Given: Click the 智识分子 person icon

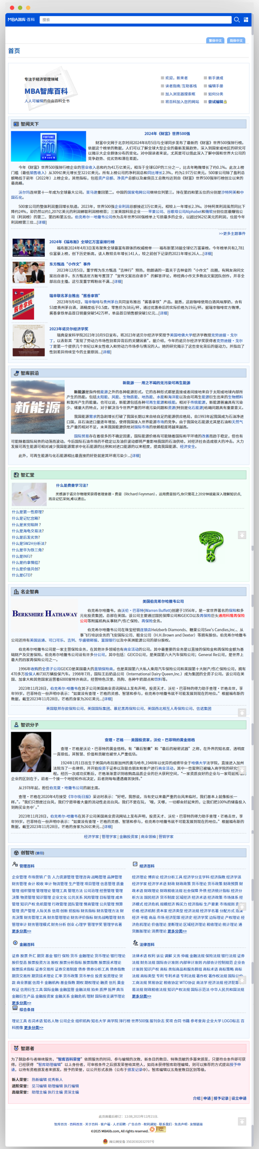Looking at the screenshot, I should pyautogui.click(x=16, y=725).
